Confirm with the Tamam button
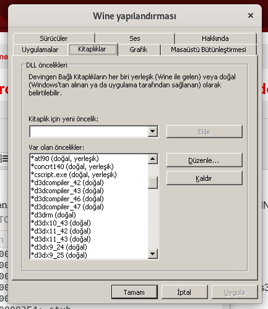Viewport: 268px width, 309px height. [134, 292]
